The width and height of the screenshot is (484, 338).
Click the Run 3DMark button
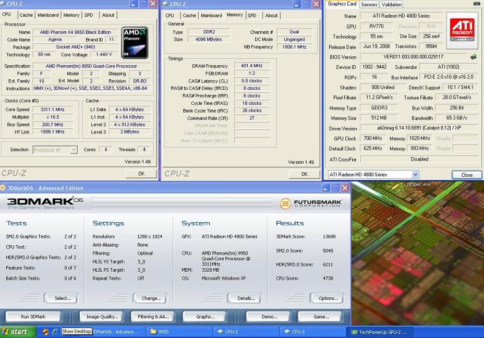[x=33, y=317]
